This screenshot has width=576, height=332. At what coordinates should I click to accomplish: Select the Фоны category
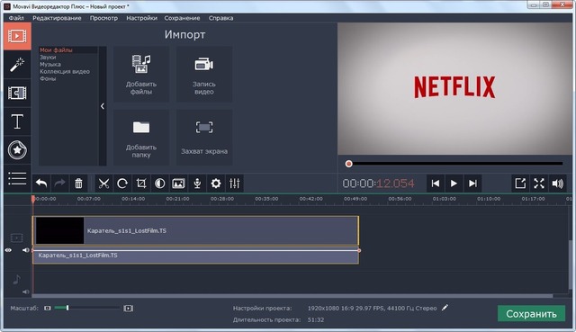click(48, 78)
